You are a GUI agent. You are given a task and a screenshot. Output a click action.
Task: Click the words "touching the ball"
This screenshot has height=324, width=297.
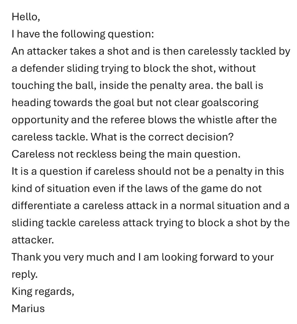53,85
